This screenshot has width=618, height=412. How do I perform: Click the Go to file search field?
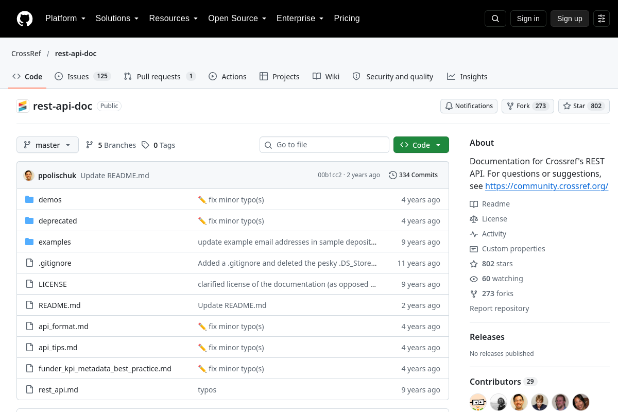[x=324, y=145]
